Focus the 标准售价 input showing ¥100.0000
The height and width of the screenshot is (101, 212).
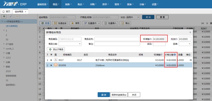(159, 39)
